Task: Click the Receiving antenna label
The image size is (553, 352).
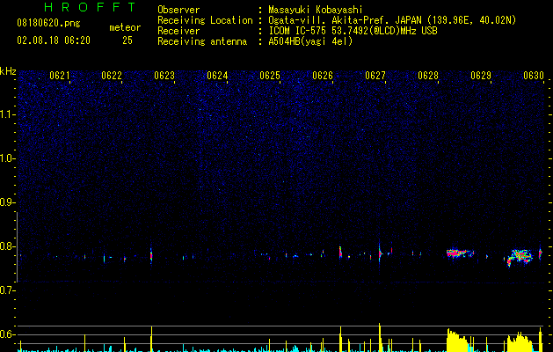Action: click(202, 41)
